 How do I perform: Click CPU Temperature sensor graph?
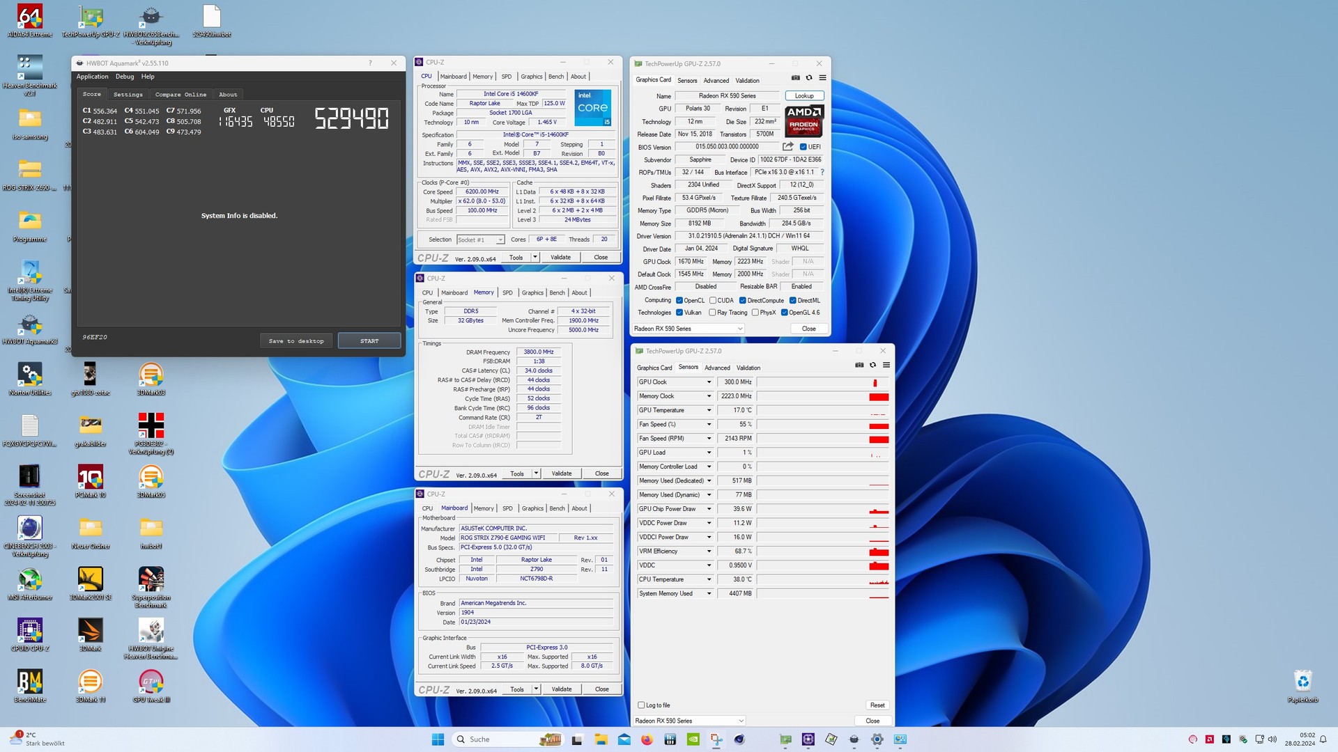click(x=823, y=579)
